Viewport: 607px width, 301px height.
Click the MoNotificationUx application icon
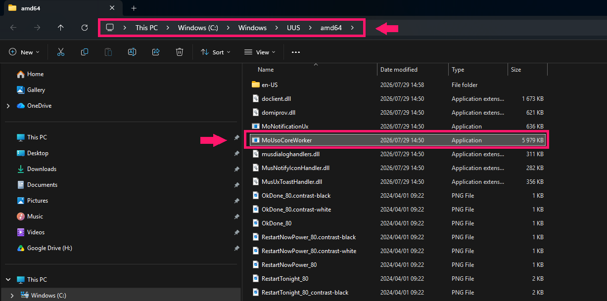click(255, 126)
